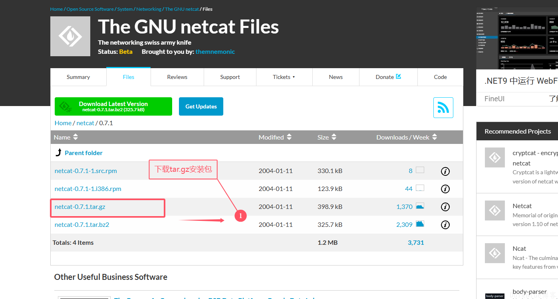Open stats chart for i386.rpm downloads
Image resolution: width=558 pixels, height=299 pixels.
coord(420,188)
